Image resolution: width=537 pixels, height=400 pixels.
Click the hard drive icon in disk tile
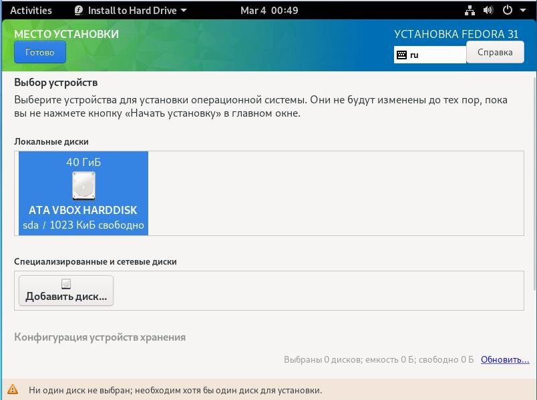pos(83,185)
